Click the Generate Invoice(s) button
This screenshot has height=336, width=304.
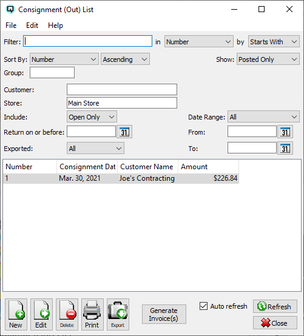(x=164, y=314)
